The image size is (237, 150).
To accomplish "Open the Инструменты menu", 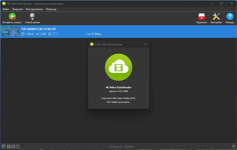I will (34, 9).
